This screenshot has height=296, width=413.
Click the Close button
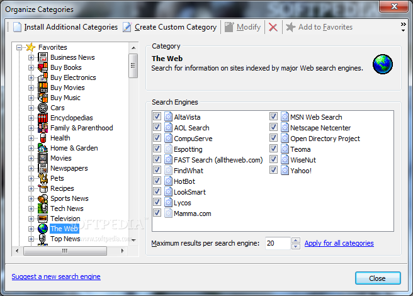click(378, 278)
